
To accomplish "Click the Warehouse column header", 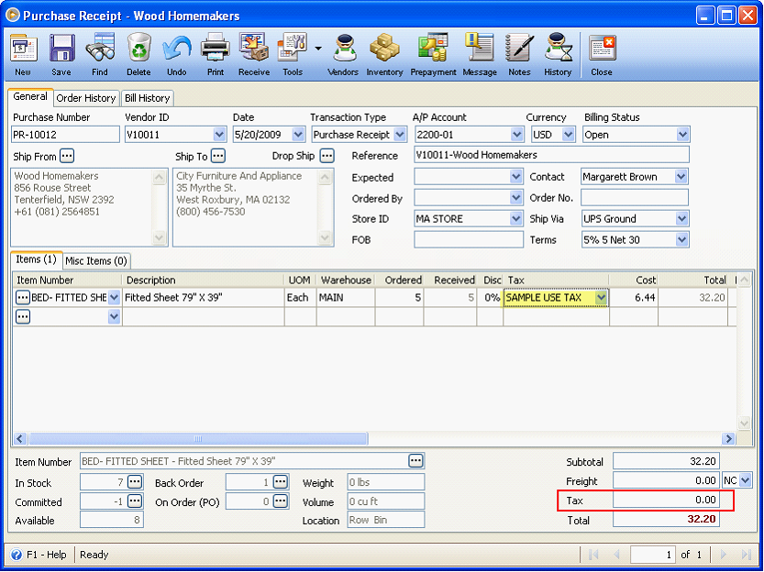I will 346,280.
